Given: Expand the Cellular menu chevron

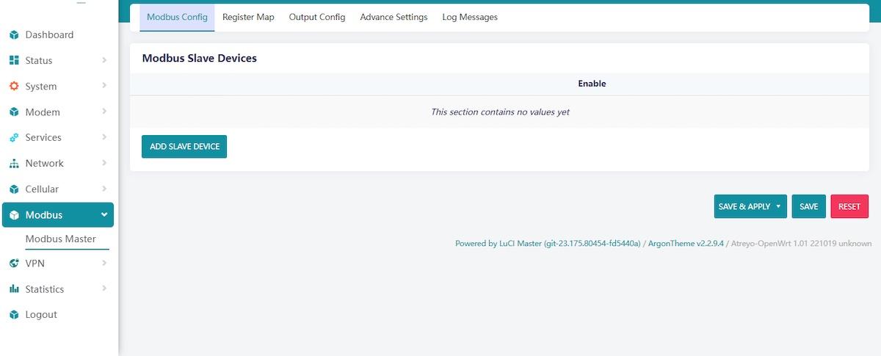Looking at the screenshot, I should point(104,189).
